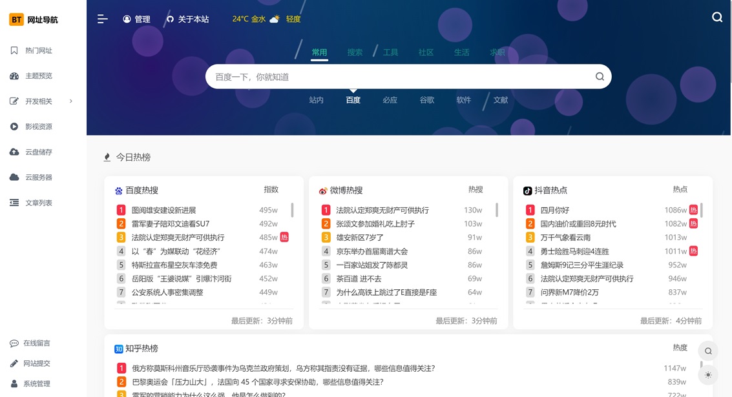This screenshot has height=397, width=732.
Task: Select 软件 search engine
Action: click(x=464, y=100)
